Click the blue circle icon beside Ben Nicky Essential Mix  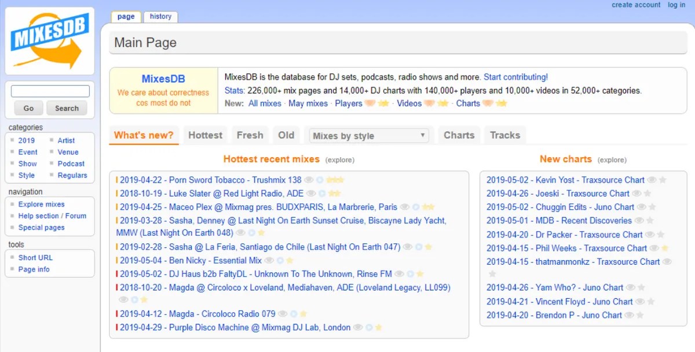coord(280,261)
